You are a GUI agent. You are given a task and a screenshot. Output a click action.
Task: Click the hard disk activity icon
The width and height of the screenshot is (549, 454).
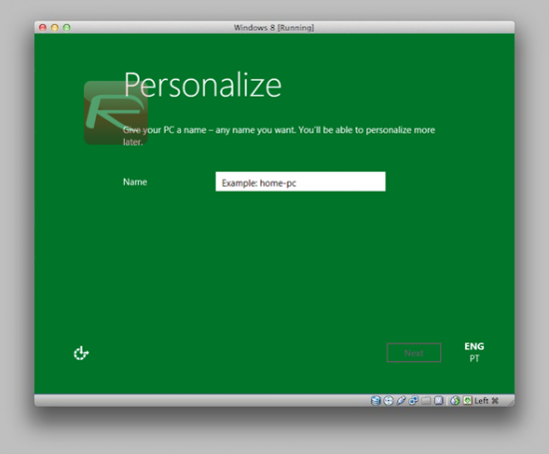[x=375, y=400]
